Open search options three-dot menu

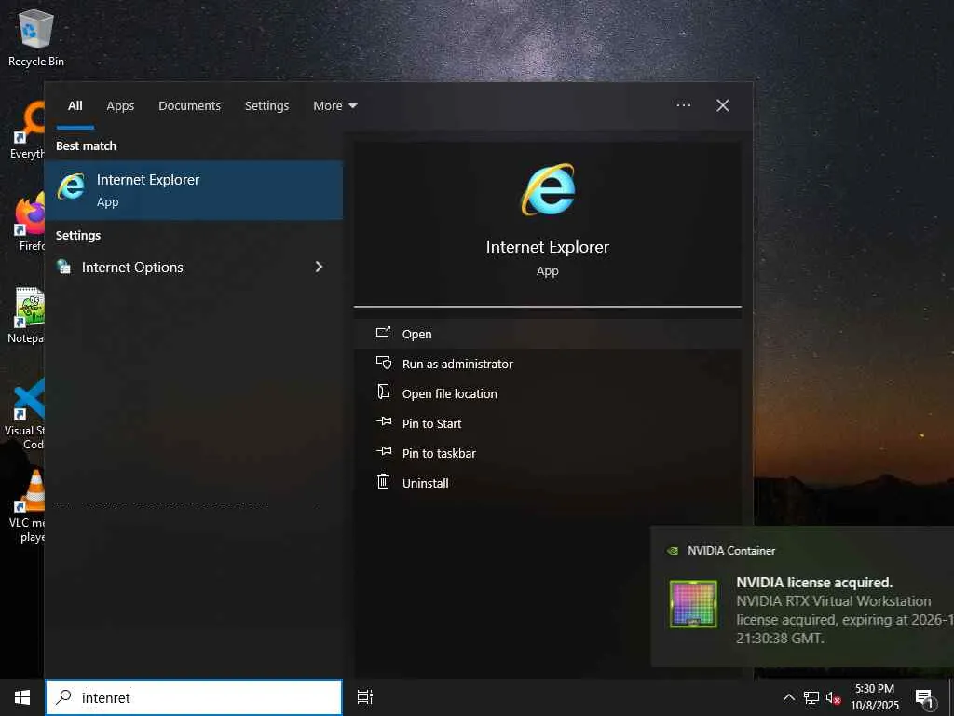[684, 105]
